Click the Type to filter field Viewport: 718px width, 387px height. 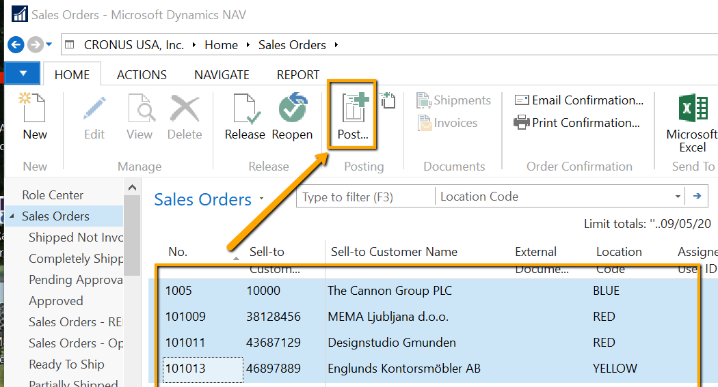pos(365,197)
